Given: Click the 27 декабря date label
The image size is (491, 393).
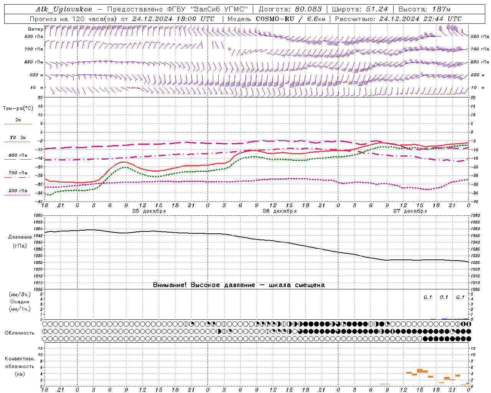Looking at the screenshot, I should 410,211.
